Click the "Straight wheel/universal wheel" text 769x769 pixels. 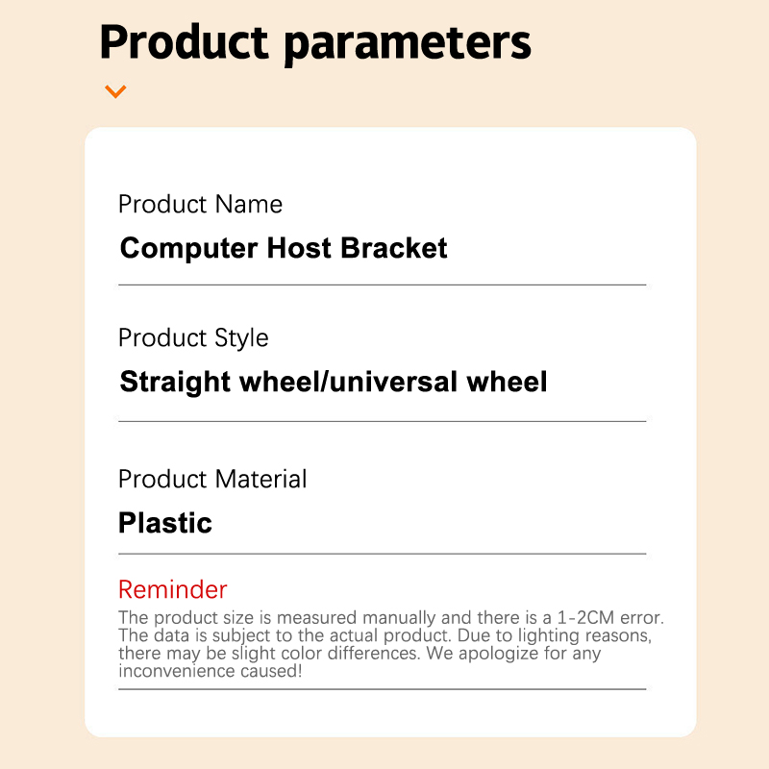333,382
